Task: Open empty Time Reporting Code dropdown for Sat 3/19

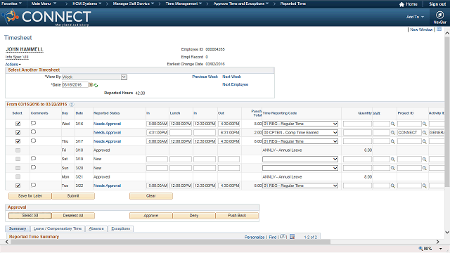Action: pyautogui.click(x=300, y=160)
